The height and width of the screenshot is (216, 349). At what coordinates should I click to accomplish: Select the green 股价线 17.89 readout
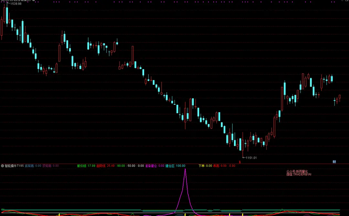click(x=86, y=166)
